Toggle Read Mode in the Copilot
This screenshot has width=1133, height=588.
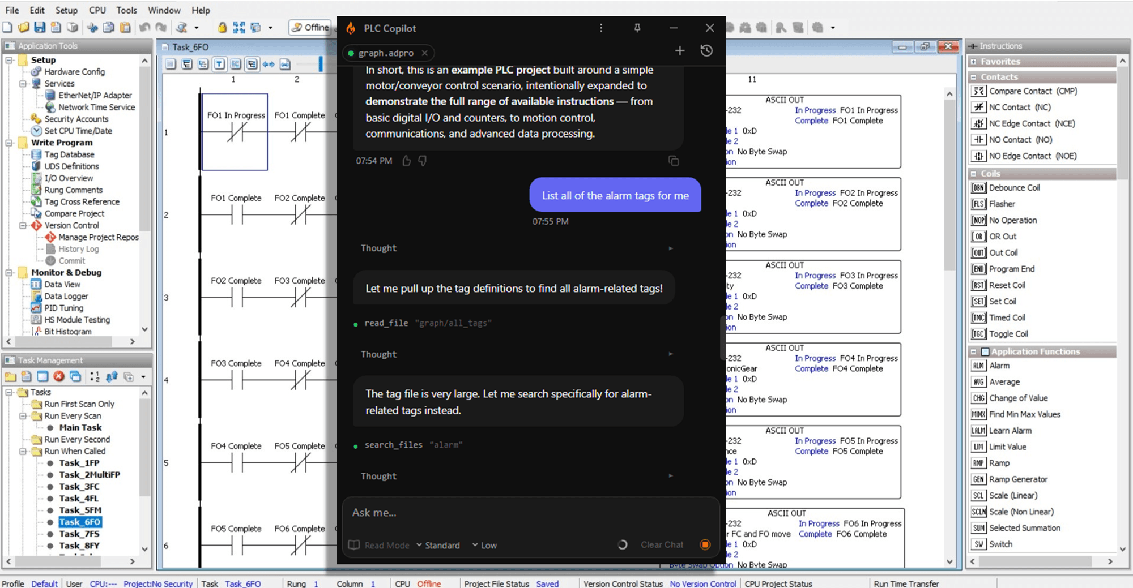378,545
